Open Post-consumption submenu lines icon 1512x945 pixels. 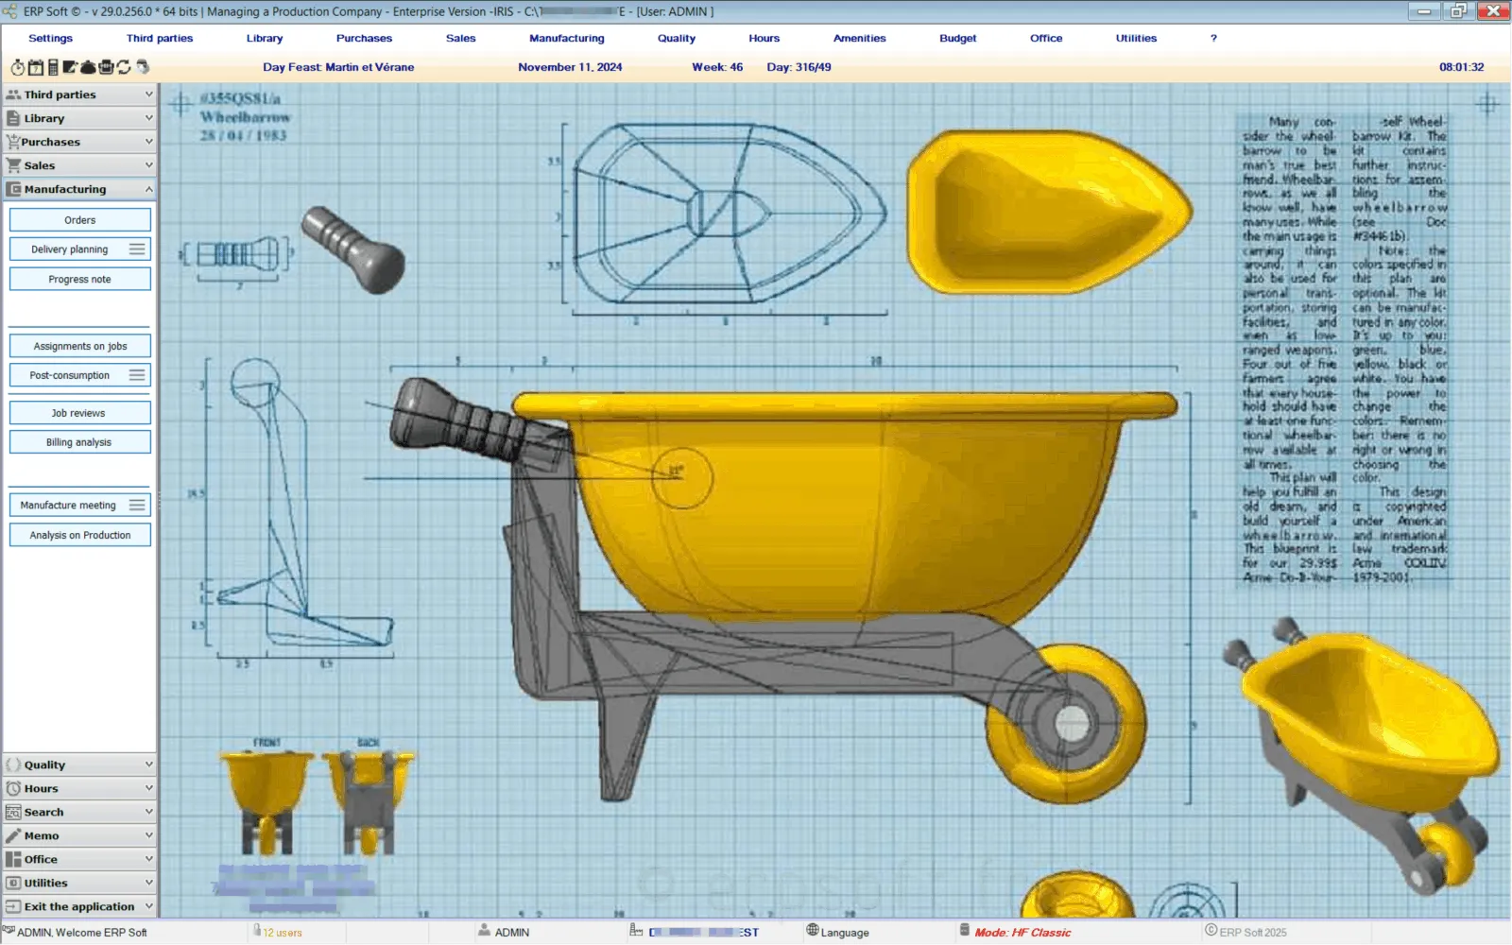pyautogui.click(x=137, y=375)
